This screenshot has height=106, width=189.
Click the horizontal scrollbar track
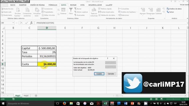tap(146, 96)
